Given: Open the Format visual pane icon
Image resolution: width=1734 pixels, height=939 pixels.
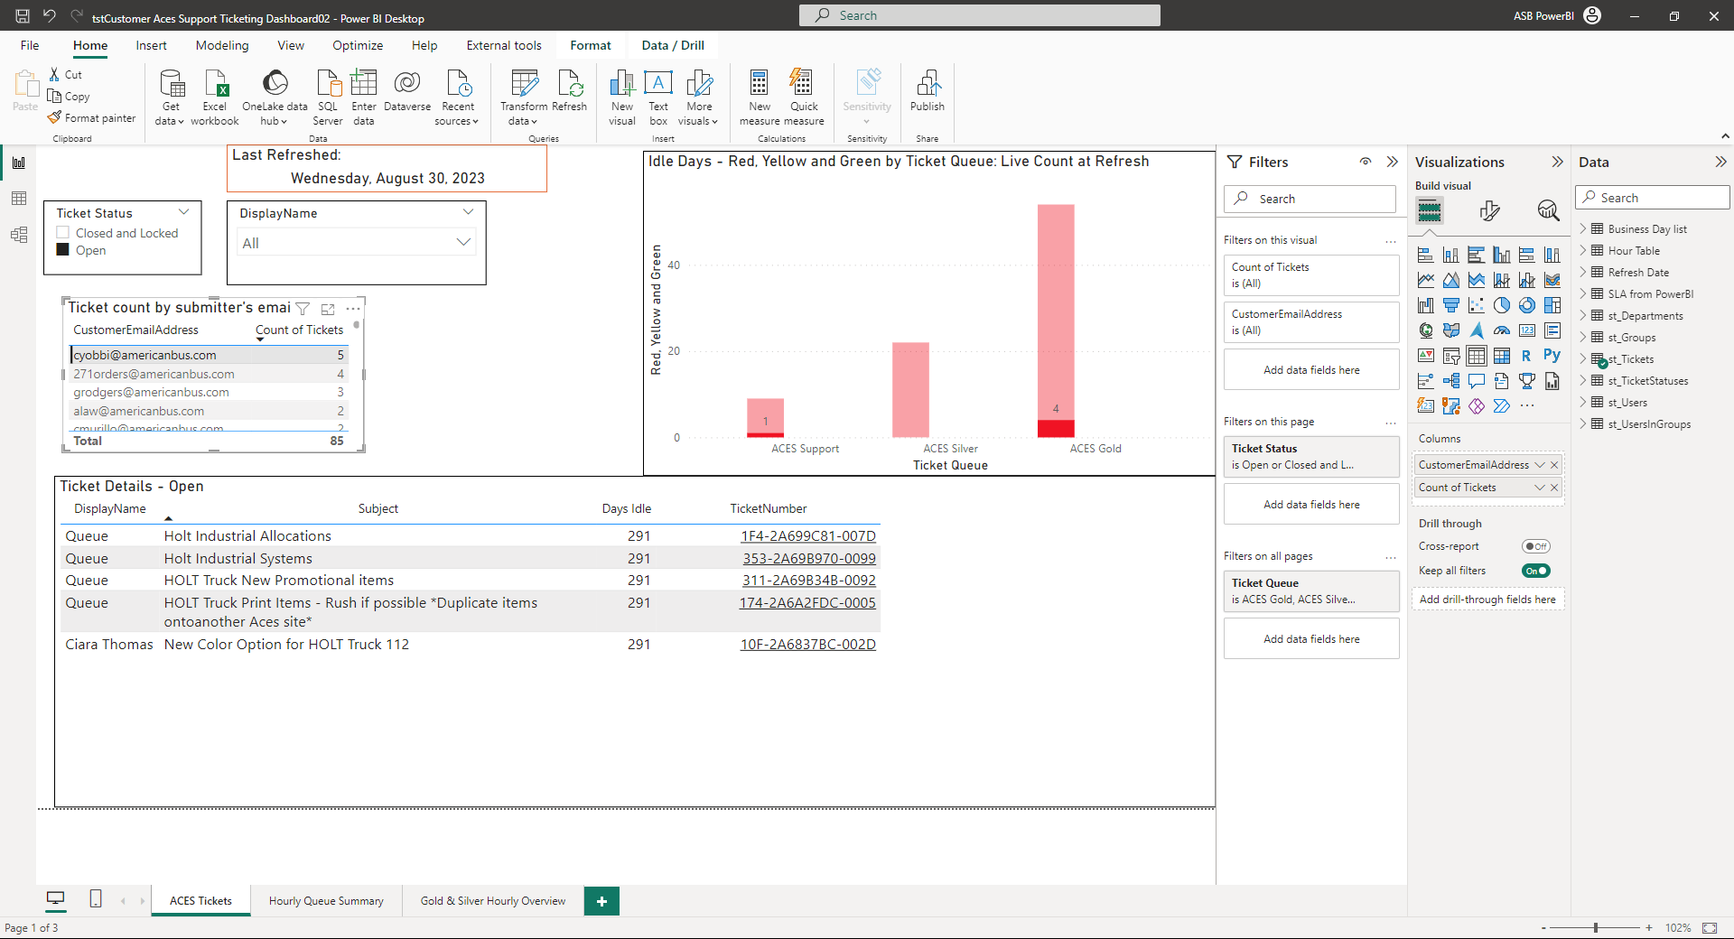Looking at the screenshot, I should pyautogui.click(x=1489, y=211).
